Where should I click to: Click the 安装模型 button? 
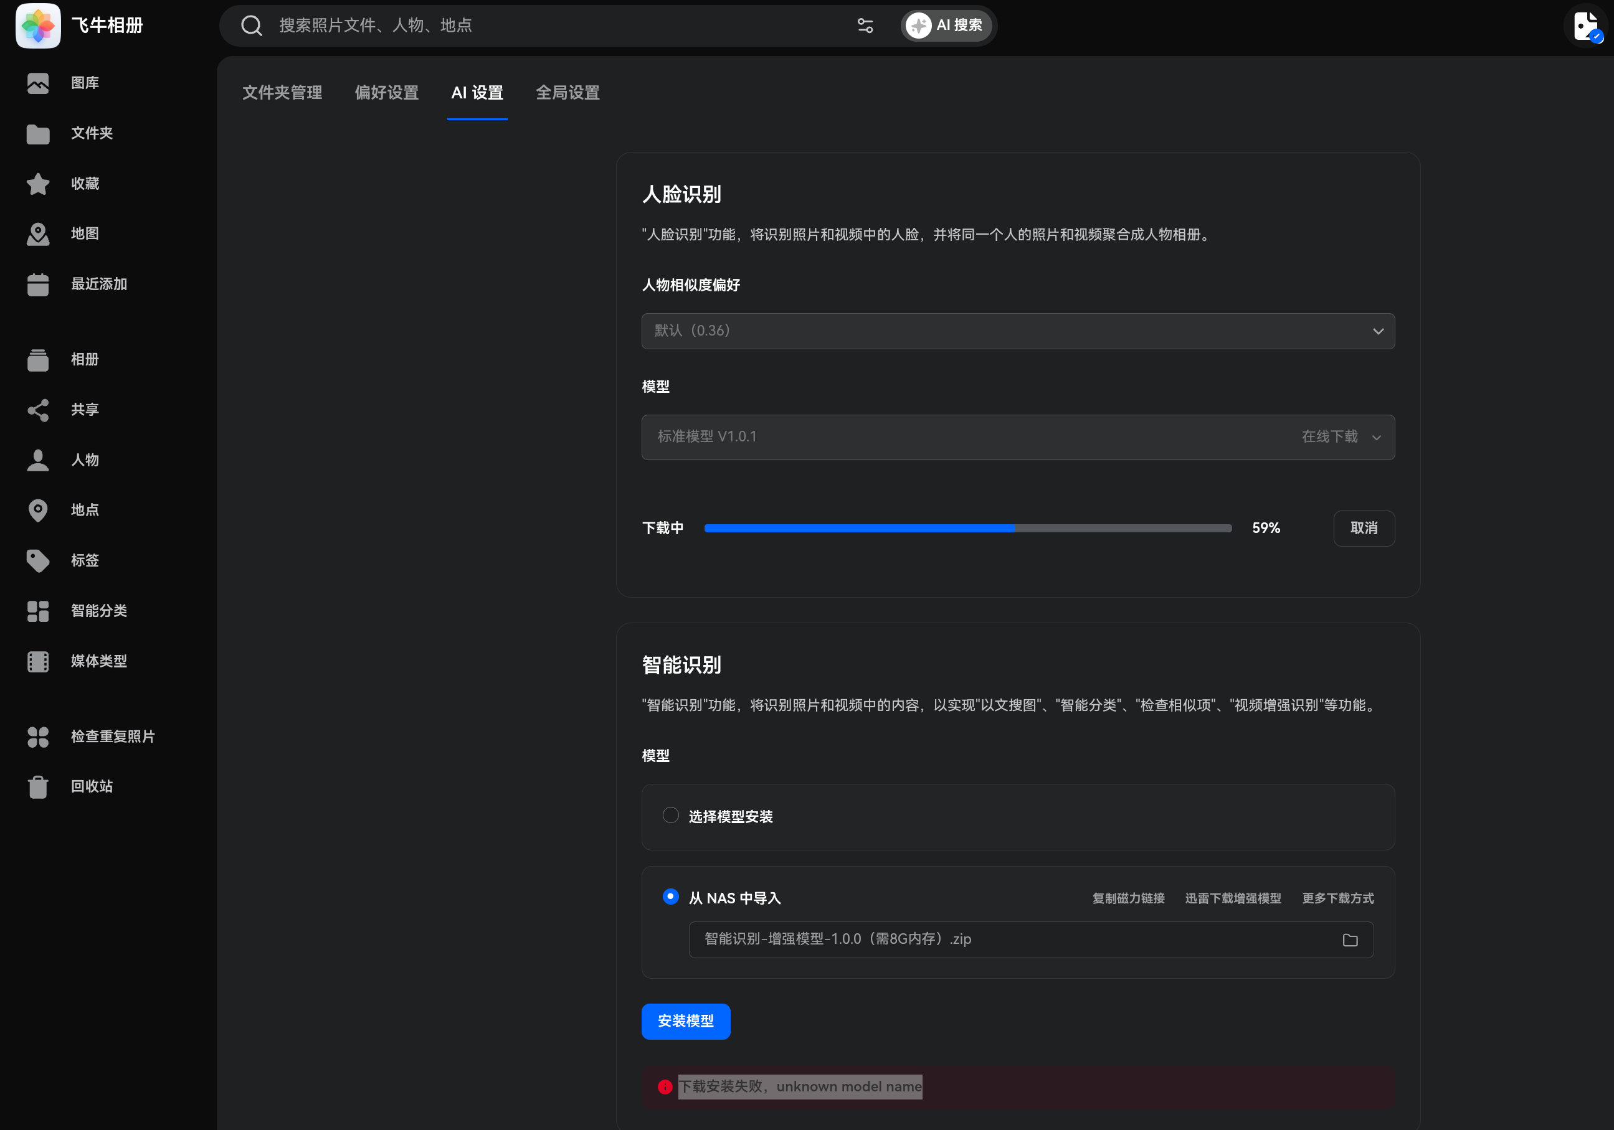tap(685, 1021)
